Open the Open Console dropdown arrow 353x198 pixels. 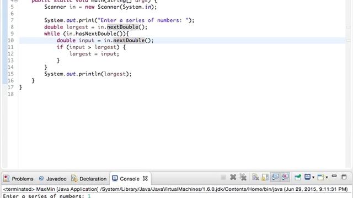(327, 178)
